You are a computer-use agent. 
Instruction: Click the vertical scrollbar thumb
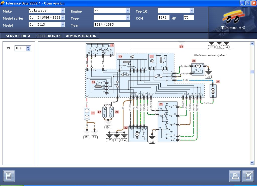[252, 72]
